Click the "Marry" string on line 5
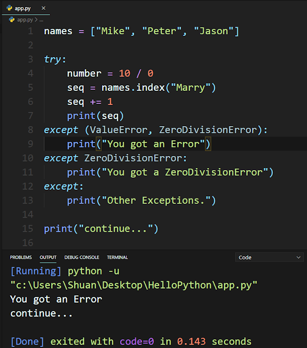Viewport: 307px width, 348px height. point(191,88)
